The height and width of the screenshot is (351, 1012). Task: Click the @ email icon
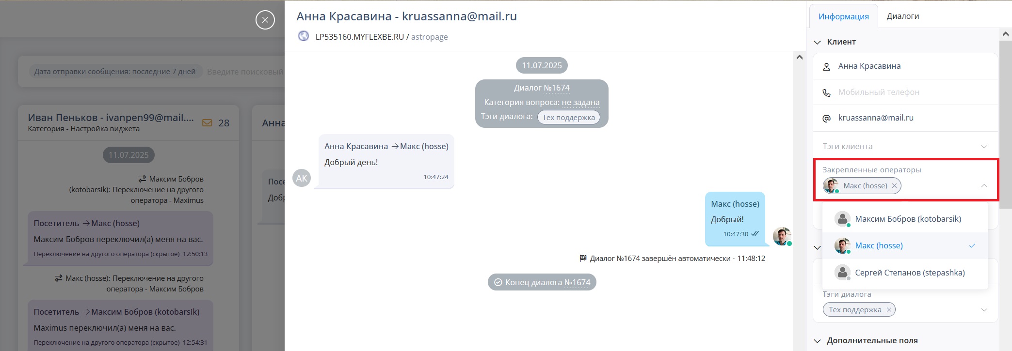coord(827,118)
